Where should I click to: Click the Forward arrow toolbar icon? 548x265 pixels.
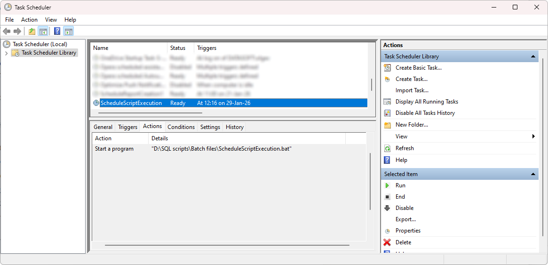pos(17,32)
